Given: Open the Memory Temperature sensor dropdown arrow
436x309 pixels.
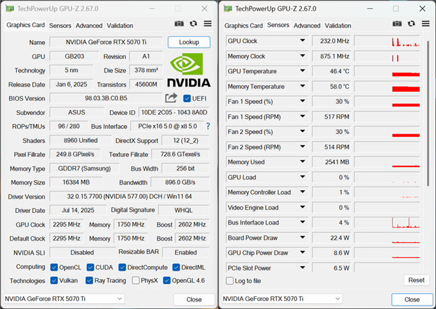Looking at the screenshot, I should click(x=302, y=86).
